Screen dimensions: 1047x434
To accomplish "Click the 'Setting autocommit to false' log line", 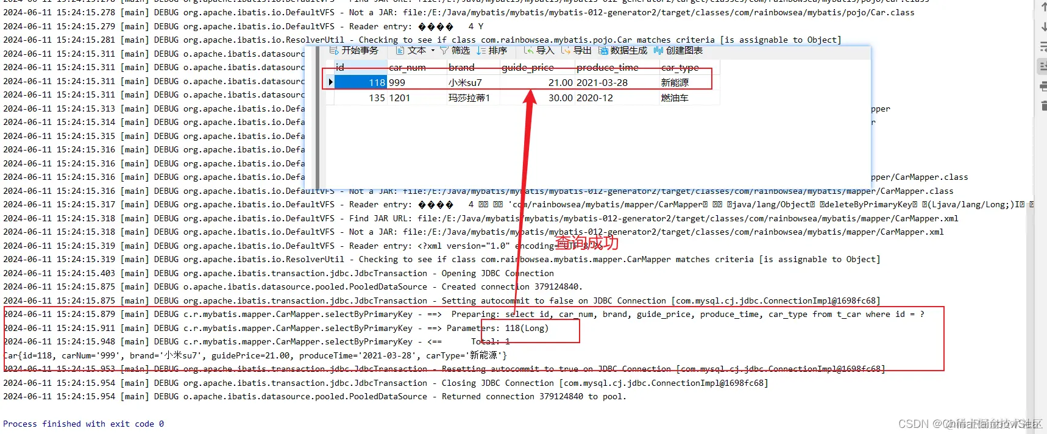I will [442, 301].
